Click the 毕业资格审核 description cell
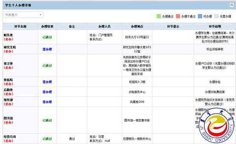236x144 pixels. pos(215,49)
